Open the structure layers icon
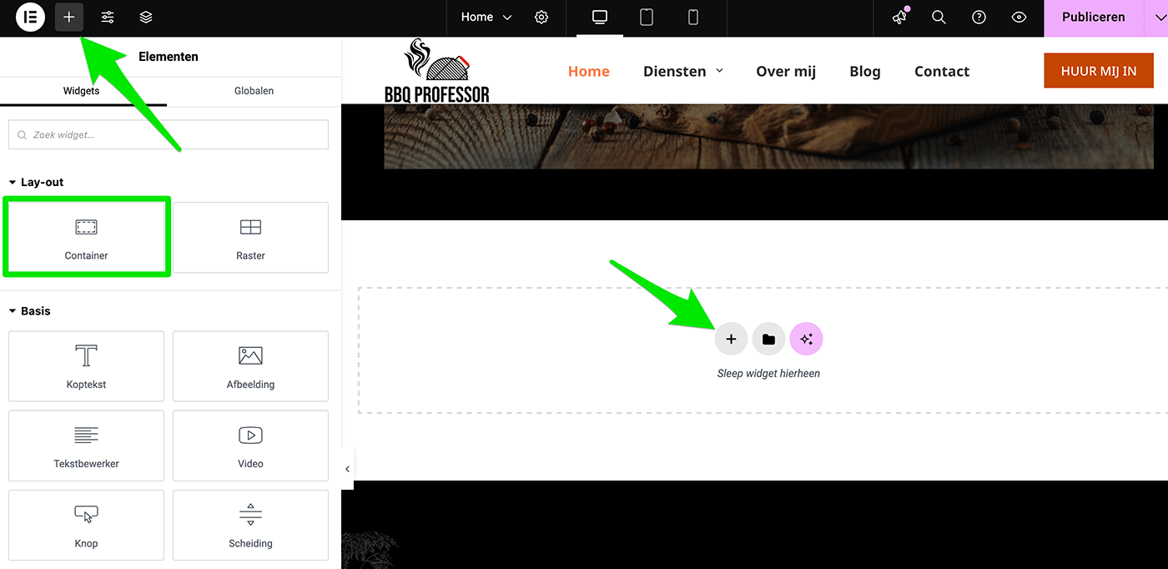Image resolution: width=1168 pixels, height=569 pixels. pyautogui.click(x=146, y=18)
